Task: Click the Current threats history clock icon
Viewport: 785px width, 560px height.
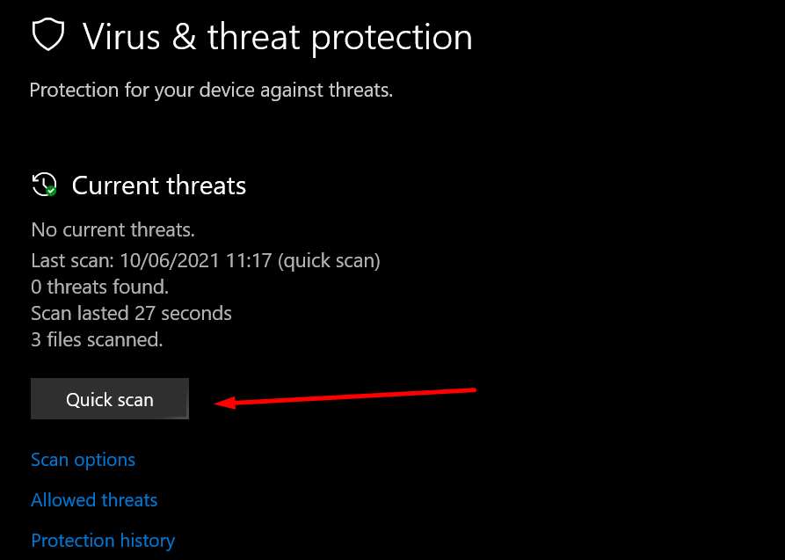Action: point(43,185)
